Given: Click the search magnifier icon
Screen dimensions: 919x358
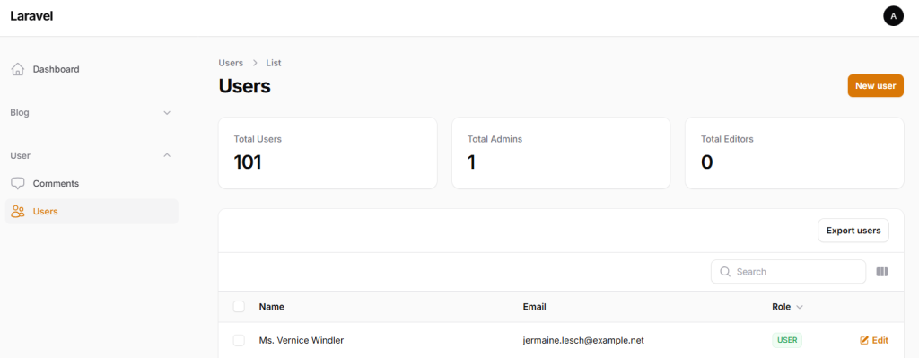Looking at the screenshot, I should (724, 272).
